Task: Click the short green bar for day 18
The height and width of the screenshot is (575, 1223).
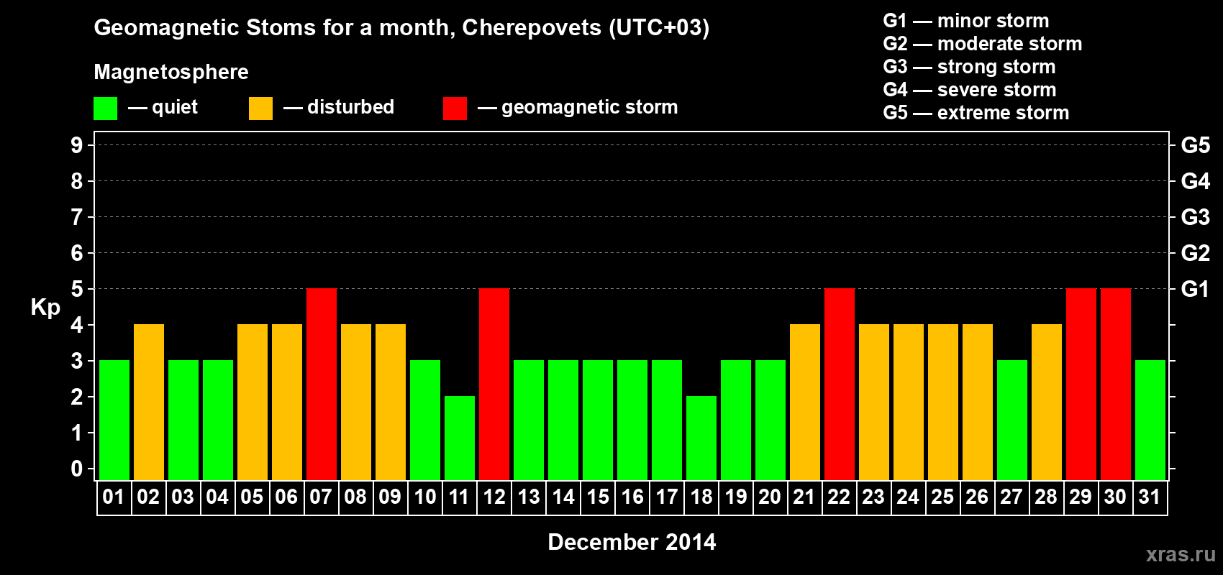Action: [x=701, y=438]
